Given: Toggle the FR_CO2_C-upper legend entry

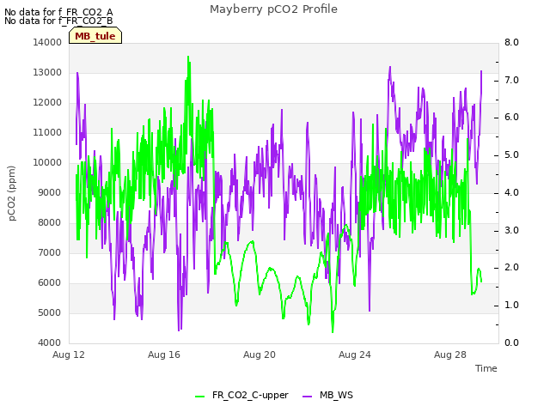Looking at the screenshot, I should point(241,395).
